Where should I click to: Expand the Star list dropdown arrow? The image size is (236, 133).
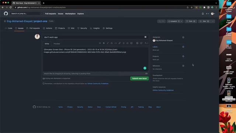pos(213,21)
